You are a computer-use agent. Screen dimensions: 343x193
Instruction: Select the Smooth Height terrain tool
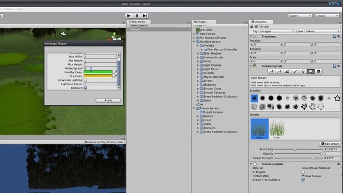tap(287, 71)
